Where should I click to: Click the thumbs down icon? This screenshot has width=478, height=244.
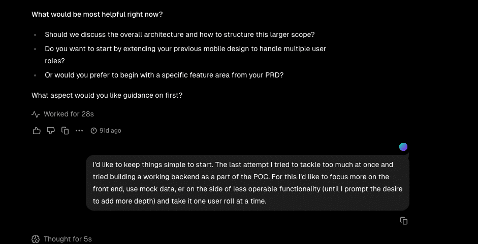pos(51,131)
